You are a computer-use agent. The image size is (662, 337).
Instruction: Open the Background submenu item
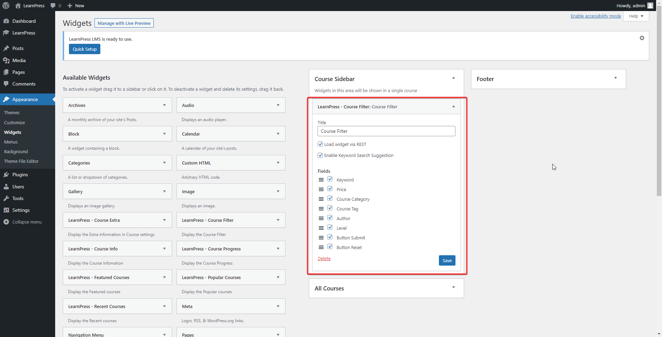click(x=16, y=151)
